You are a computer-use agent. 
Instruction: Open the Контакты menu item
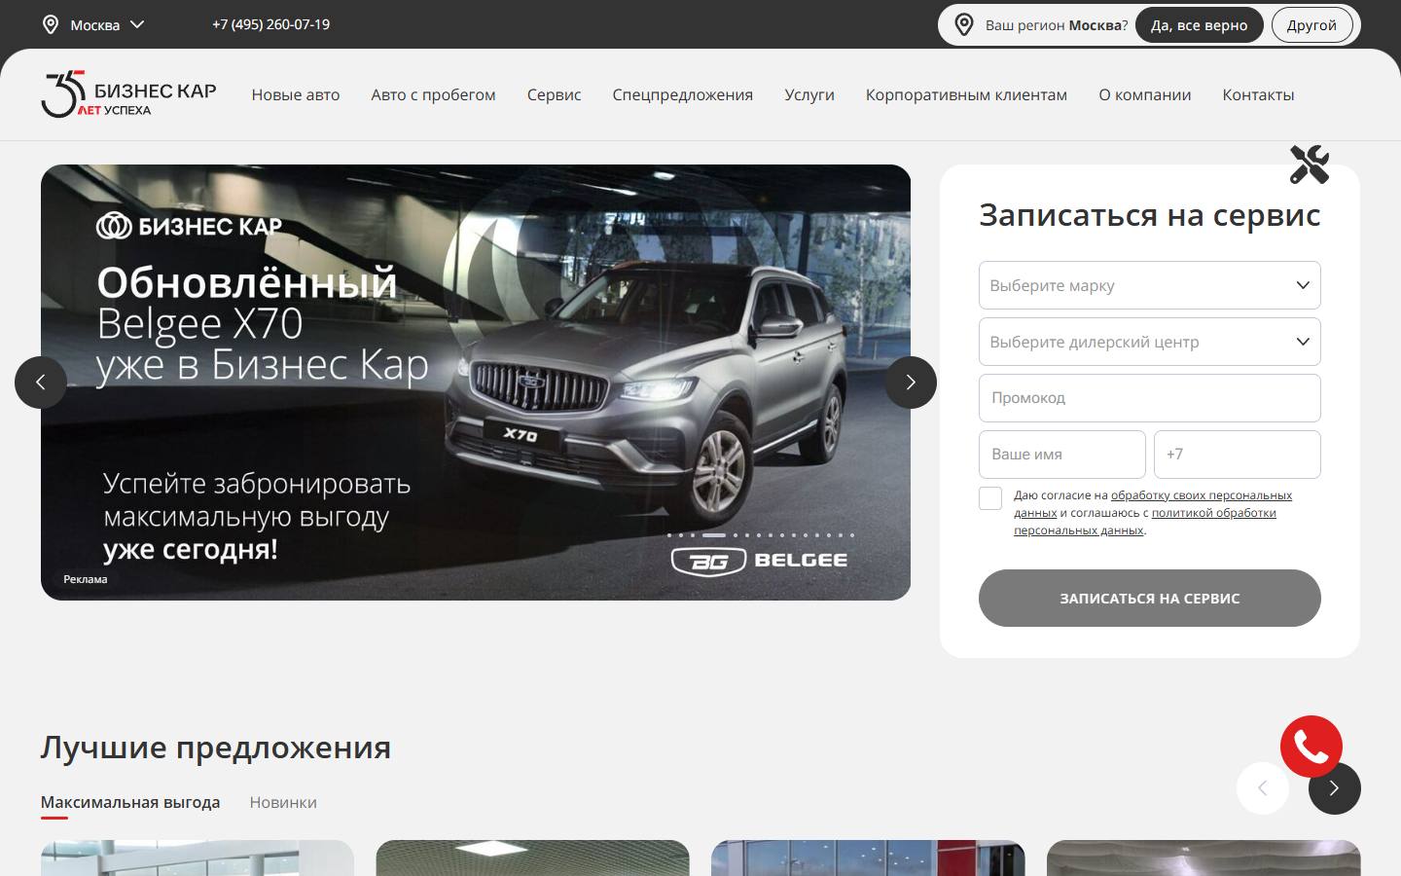(1258, 94)
